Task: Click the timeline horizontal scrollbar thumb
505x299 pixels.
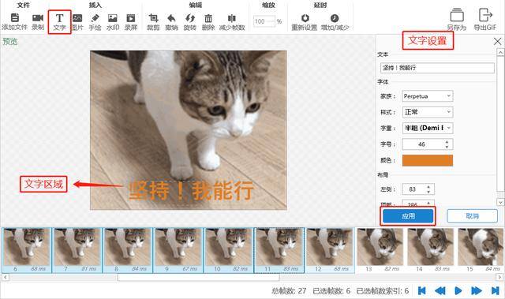Action: pos(198,277)
